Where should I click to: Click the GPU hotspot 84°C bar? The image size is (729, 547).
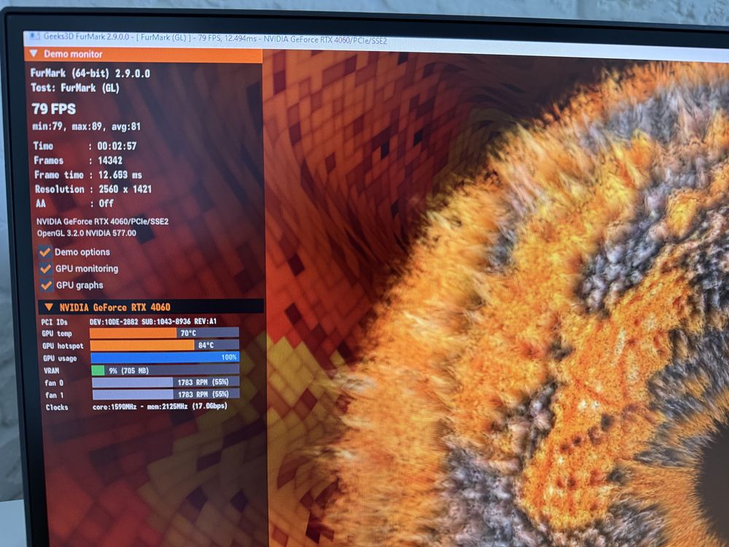click(x=165, y=345)
